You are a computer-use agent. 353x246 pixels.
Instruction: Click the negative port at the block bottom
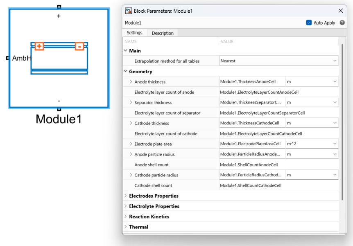click(59, 109)
